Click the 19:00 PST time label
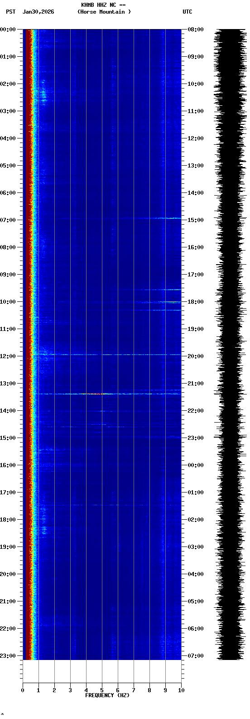 coord(8,547)
